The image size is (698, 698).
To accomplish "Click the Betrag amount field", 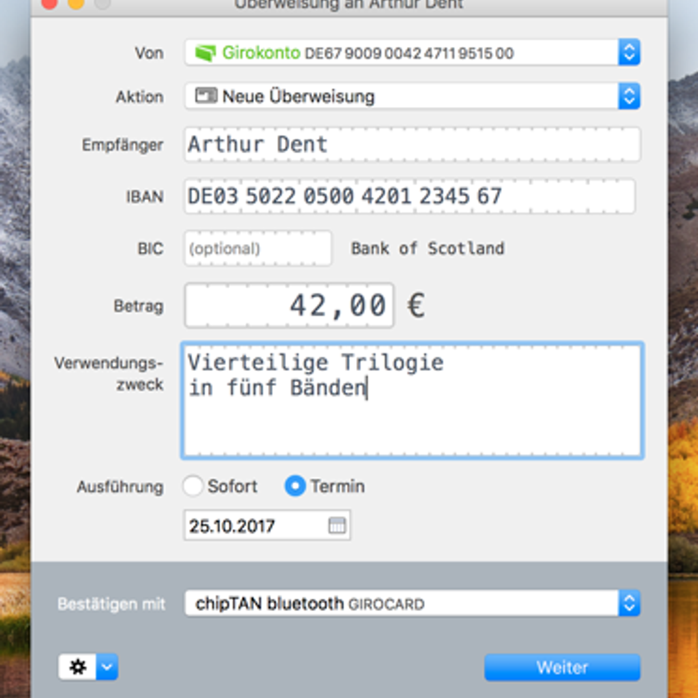I will 289,305.
